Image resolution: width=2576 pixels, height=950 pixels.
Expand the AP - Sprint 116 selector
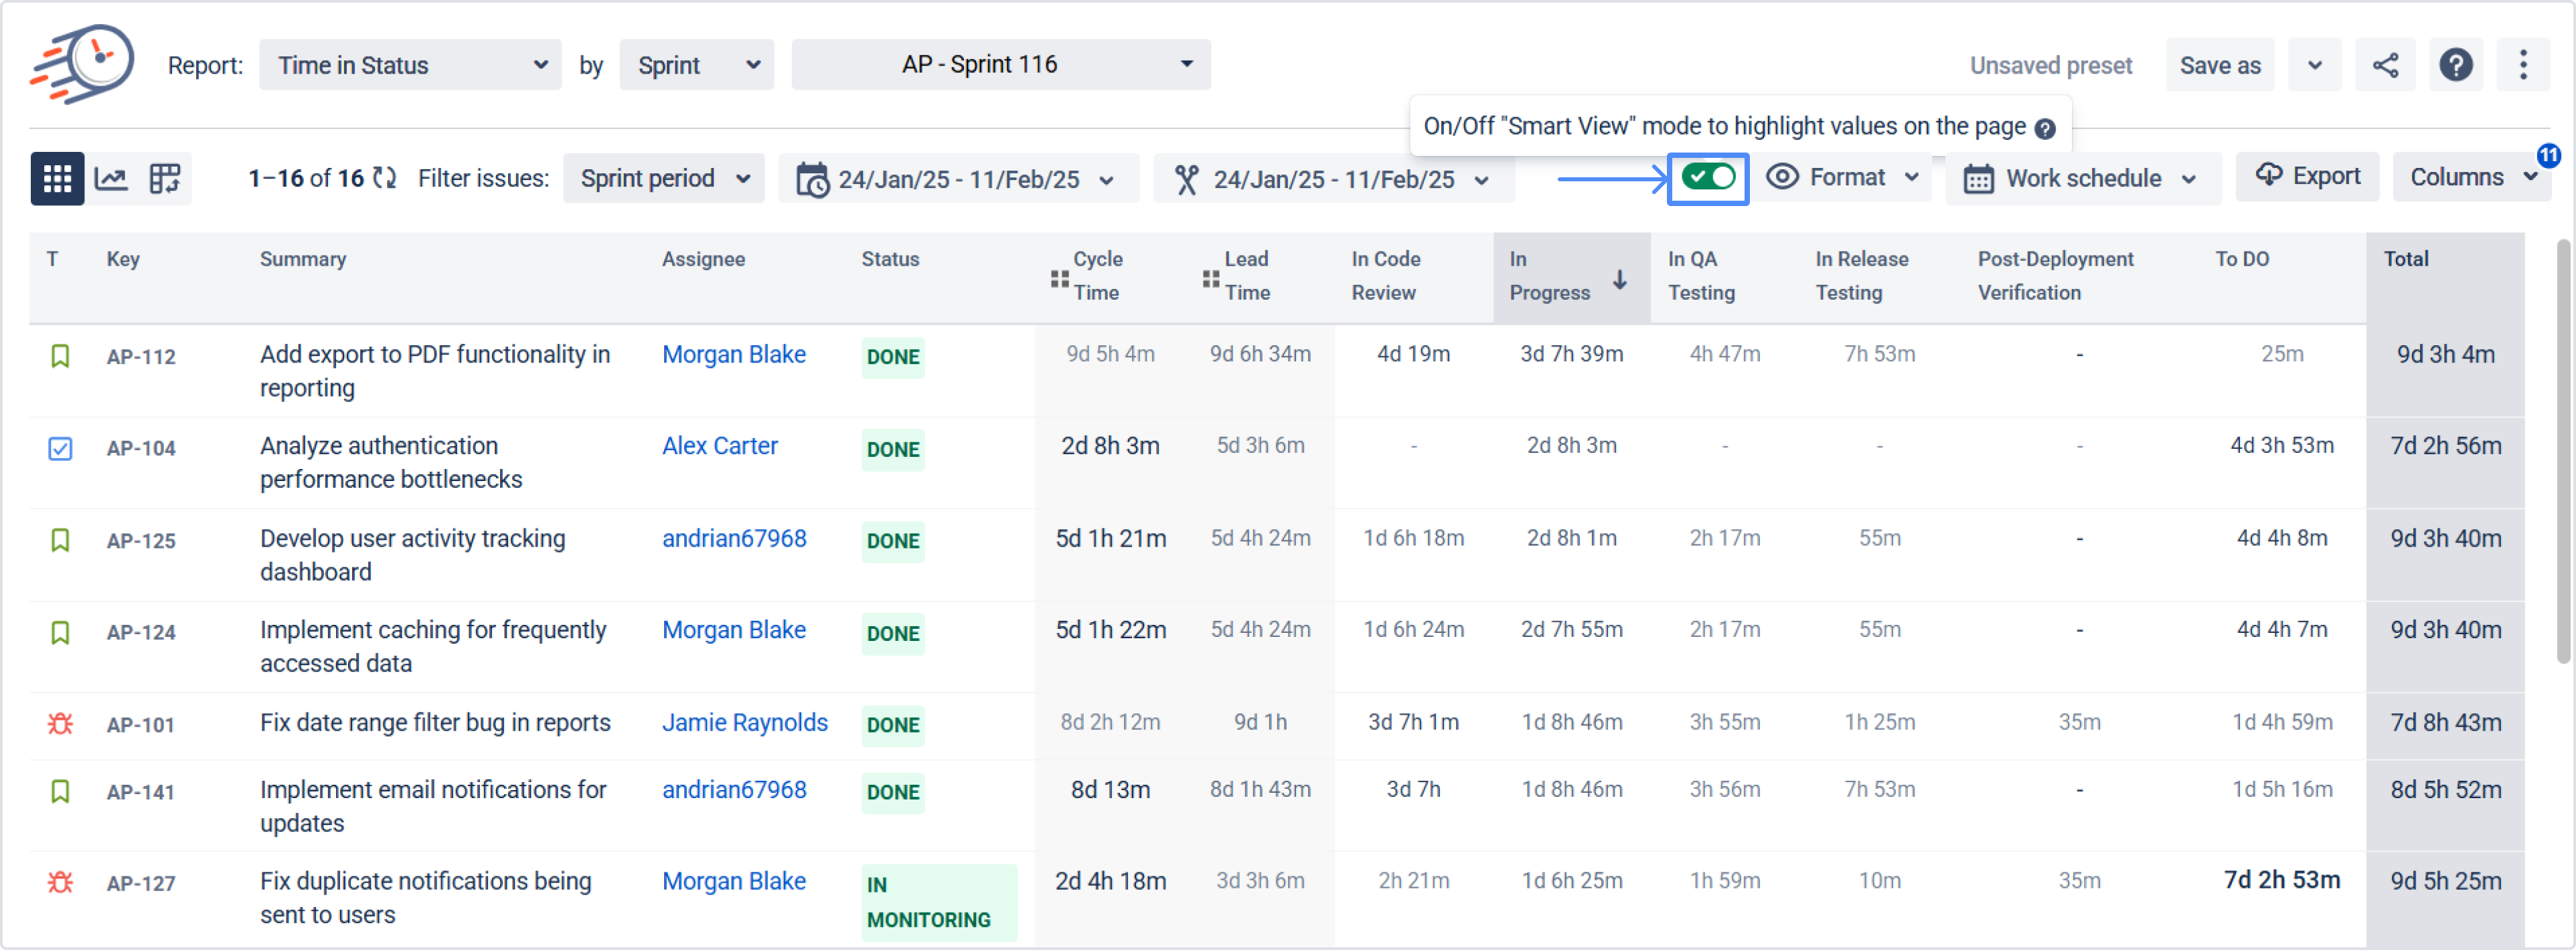coord(1000,65)
